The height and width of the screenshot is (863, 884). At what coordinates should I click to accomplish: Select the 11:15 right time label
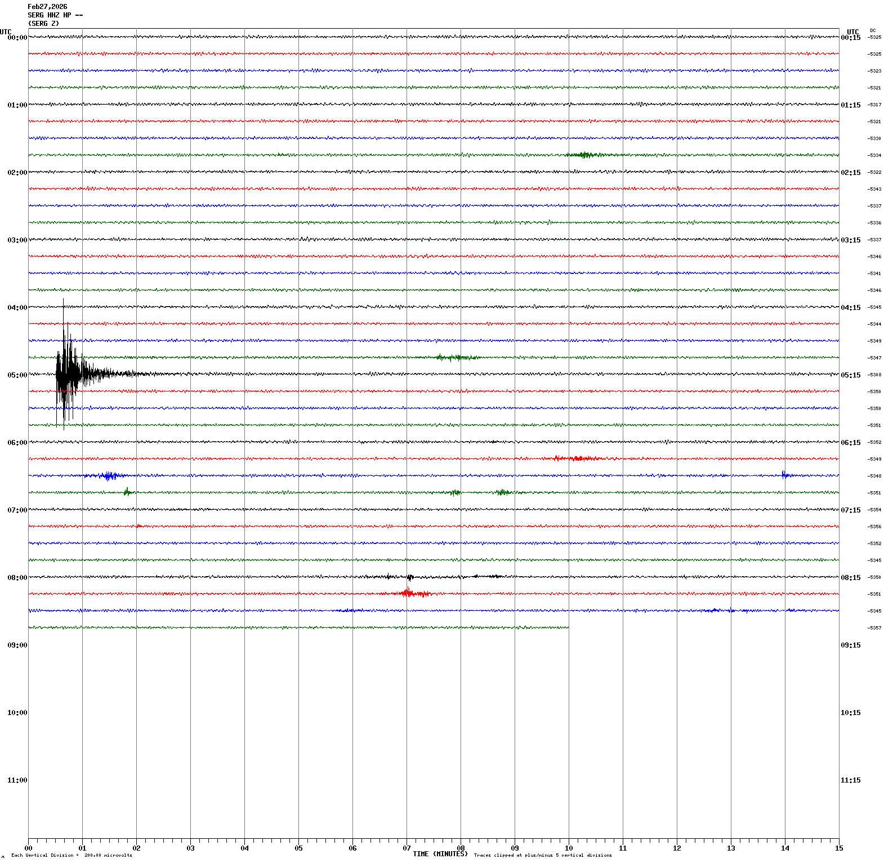[850, 780]
